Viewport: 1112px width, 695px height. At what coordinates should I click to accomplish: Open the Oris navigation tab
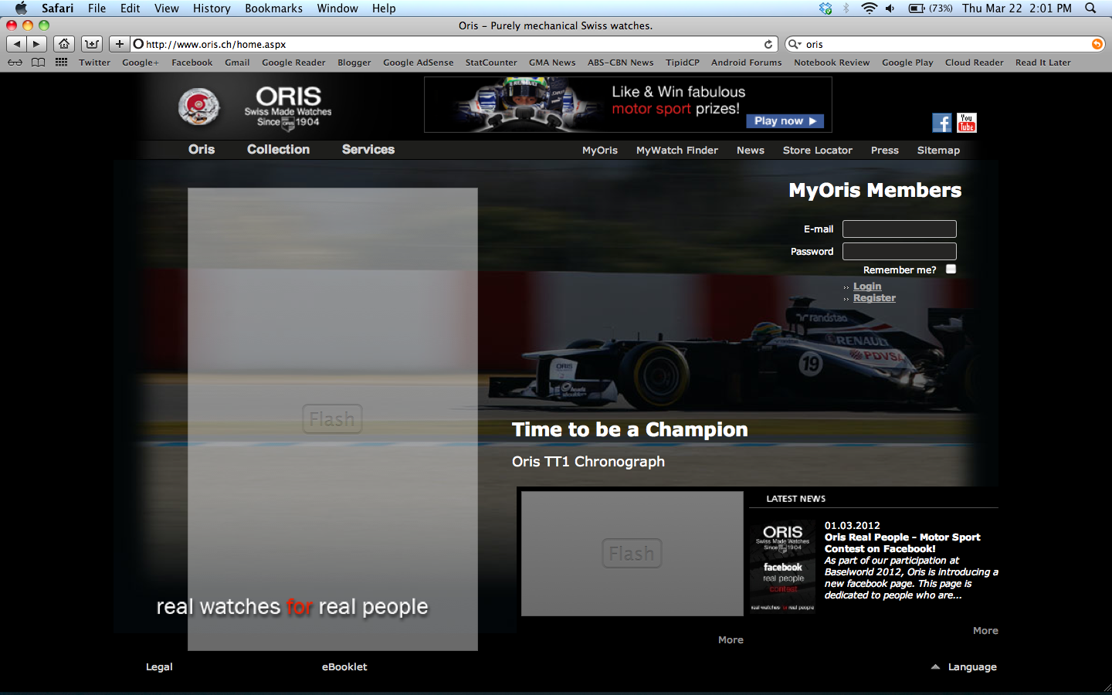click(202, 150)
